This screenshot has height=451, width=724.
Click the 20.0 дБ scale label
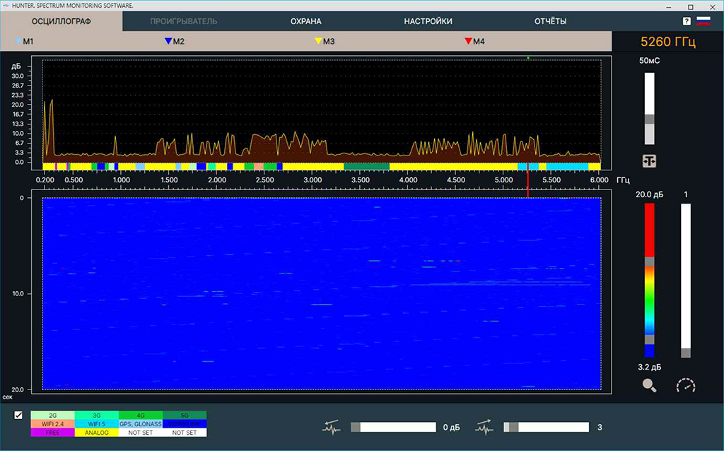tap(649, 195)
